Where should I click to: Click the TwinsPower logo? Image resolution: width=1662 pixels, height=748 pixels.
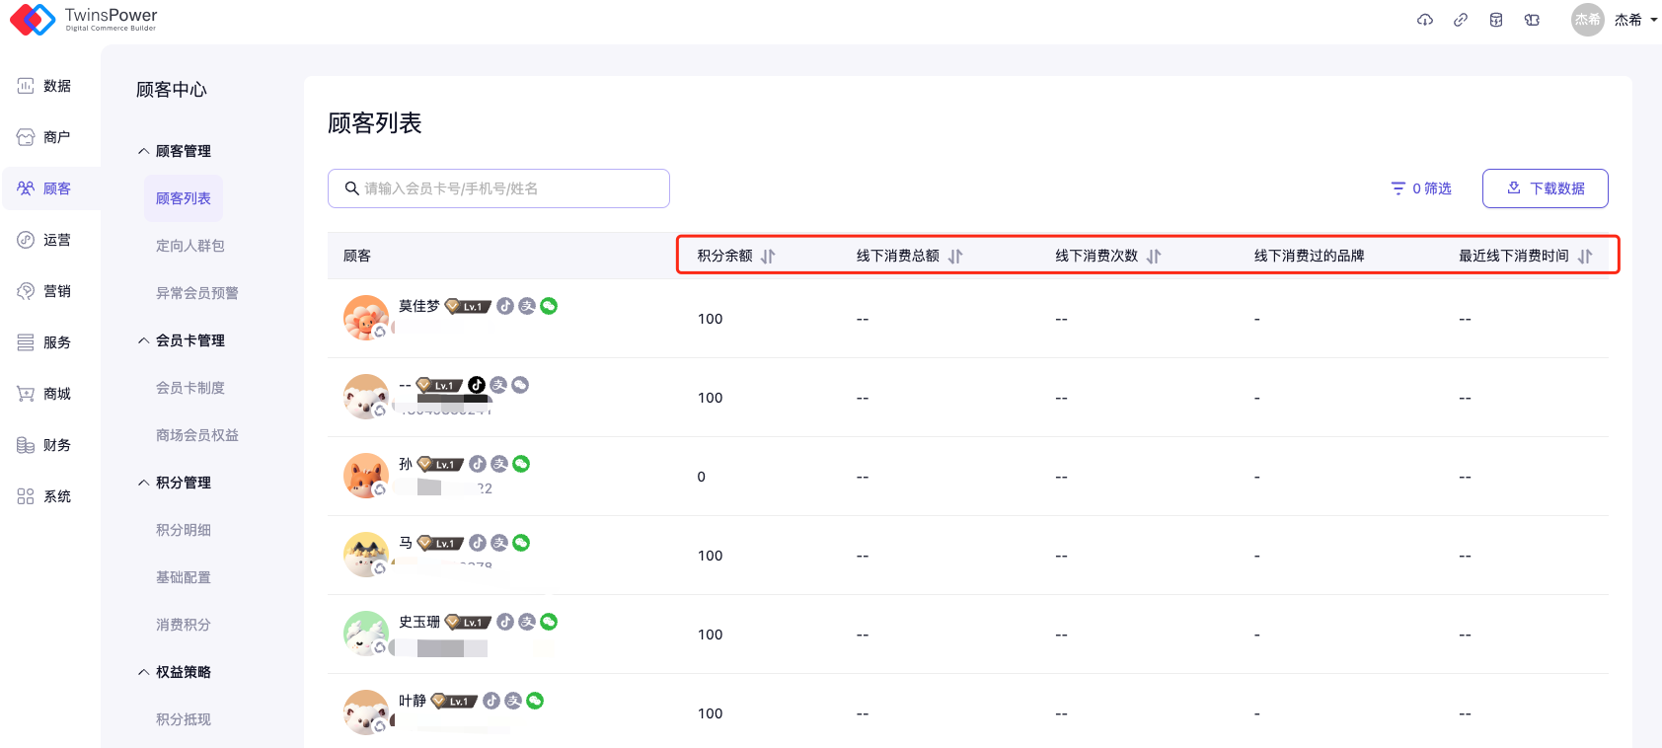84,19
